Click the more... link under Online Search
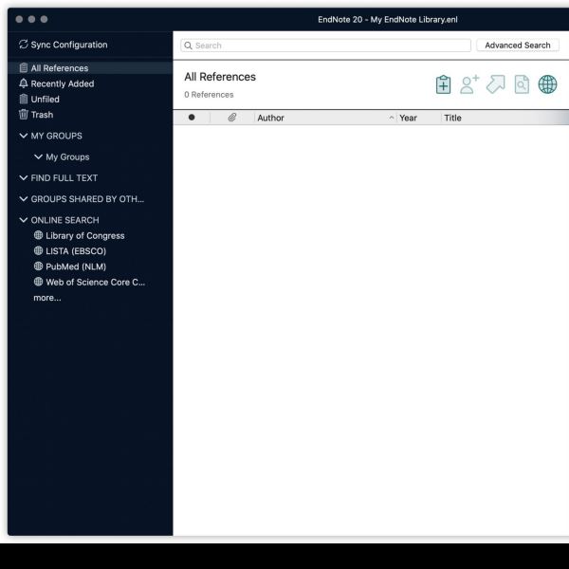The height and width of the screenshot is (569, 569). 47,298
